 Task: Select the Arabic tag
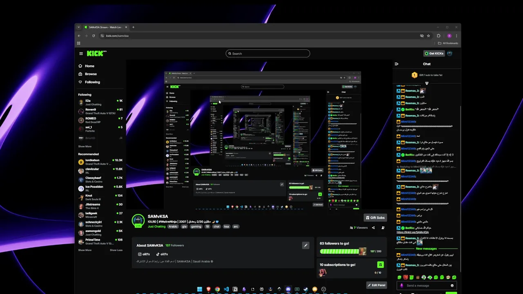coord(173,227)
